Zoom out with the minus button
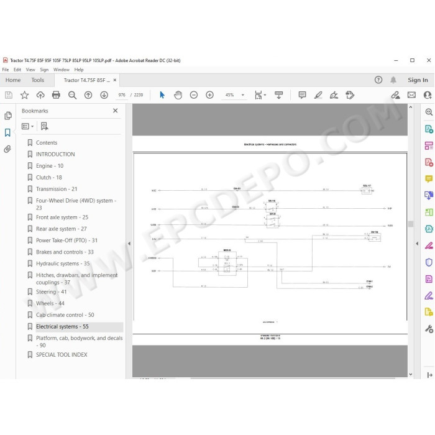 pyautogui.click(x=194, y=95)
